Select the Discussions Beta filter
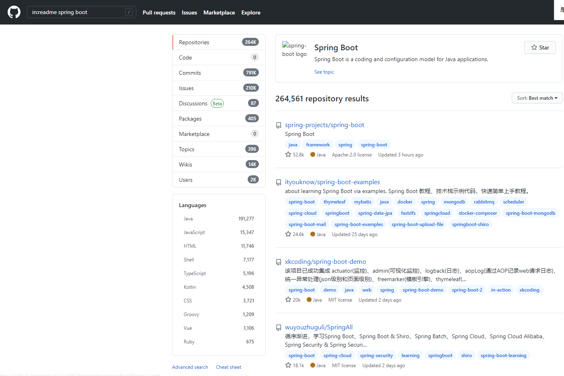564x376 pixels. point(219,103)
